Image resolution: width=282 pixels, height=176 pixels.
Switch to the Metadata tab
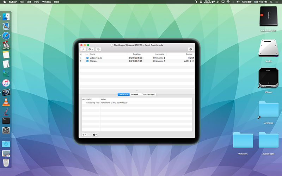coord(124,94)
